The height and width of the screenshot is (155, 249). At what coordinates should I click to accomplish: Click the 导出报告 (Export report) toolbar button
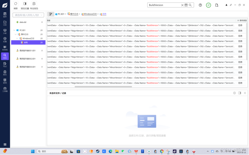[x=34, y=5]
